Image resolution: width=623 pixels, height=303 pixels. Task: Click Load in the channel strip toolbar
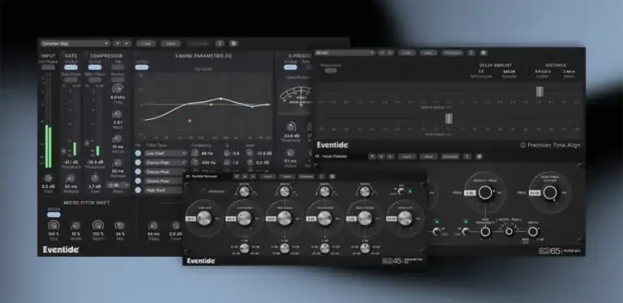[x=146, y=43]
